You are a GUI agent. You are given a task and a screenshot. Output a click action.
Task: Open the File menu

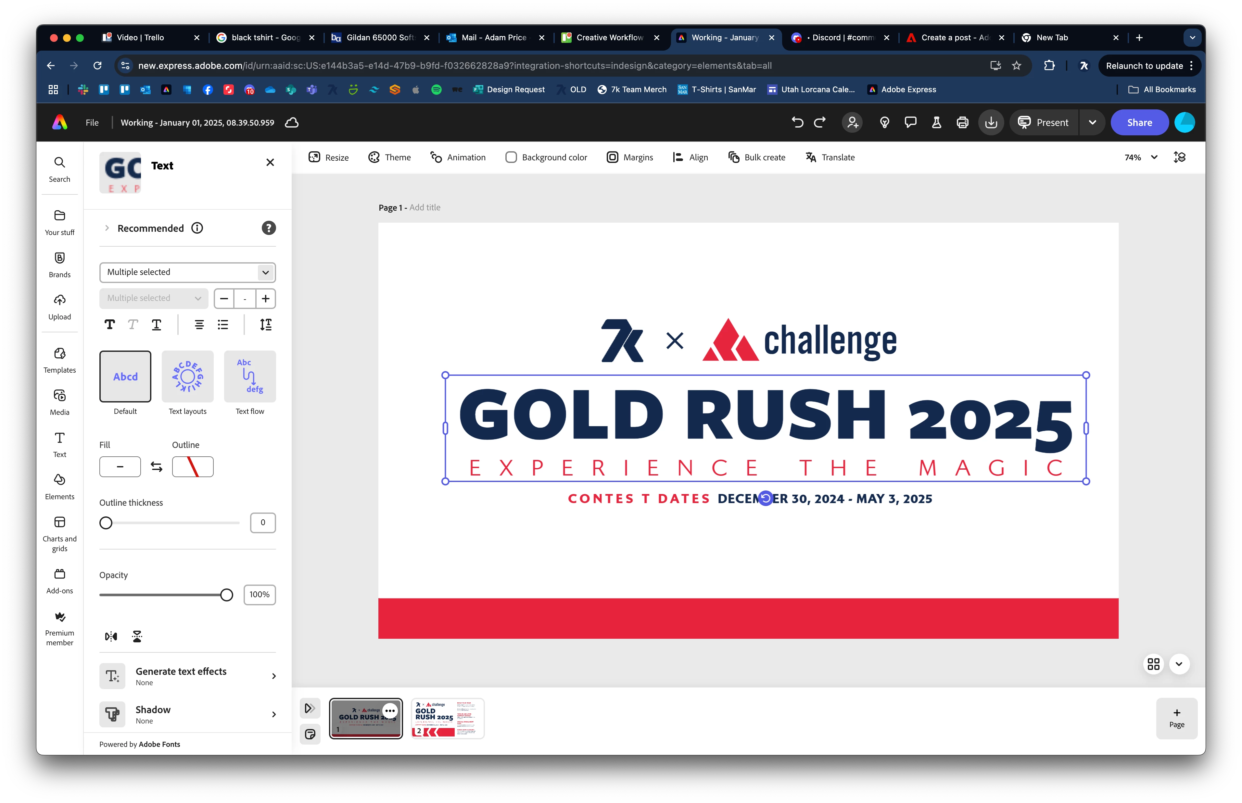[x=92, y=123]
